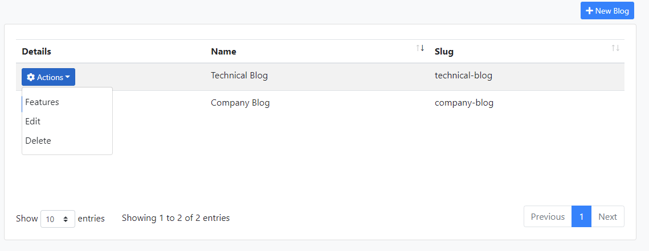Select Edit in the Actions menu
Image resolution: width=649 pixels, height=251 pixels.
pyautogui.click(x=33, y=122)
